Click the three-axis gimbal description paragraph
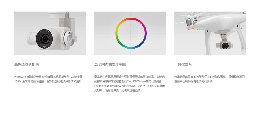260x115 pixels. 210,79
